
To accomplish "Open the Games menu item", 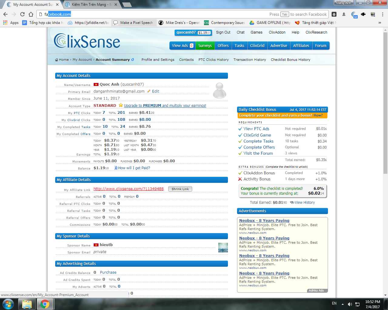I will (256, 32).
